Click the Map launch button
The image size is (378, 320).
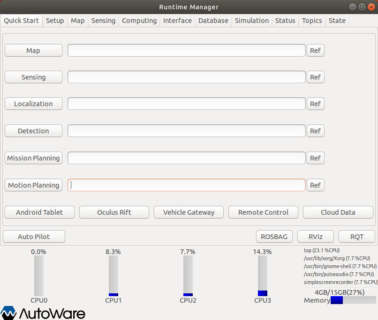[x=33, y=51]
